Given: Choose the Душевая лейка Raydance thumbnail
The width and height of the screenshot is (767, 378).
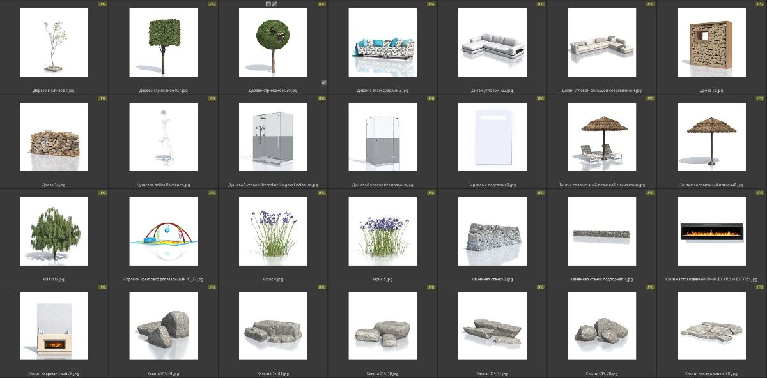Looking at the screenshot, I should [164, 137].
